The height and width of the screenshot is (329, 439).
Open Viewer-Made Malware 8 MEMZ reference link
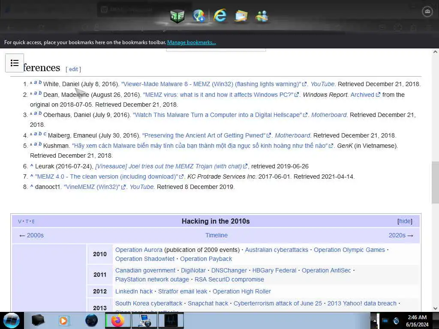(x=213, y=84)
